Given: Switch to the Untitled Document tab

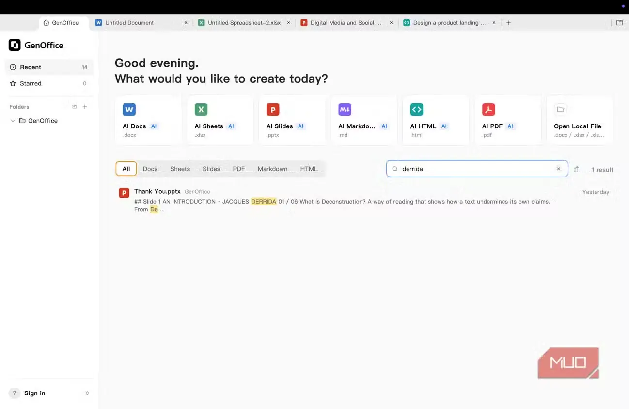Looking at the screenshot, I should [x=141, y=23].
